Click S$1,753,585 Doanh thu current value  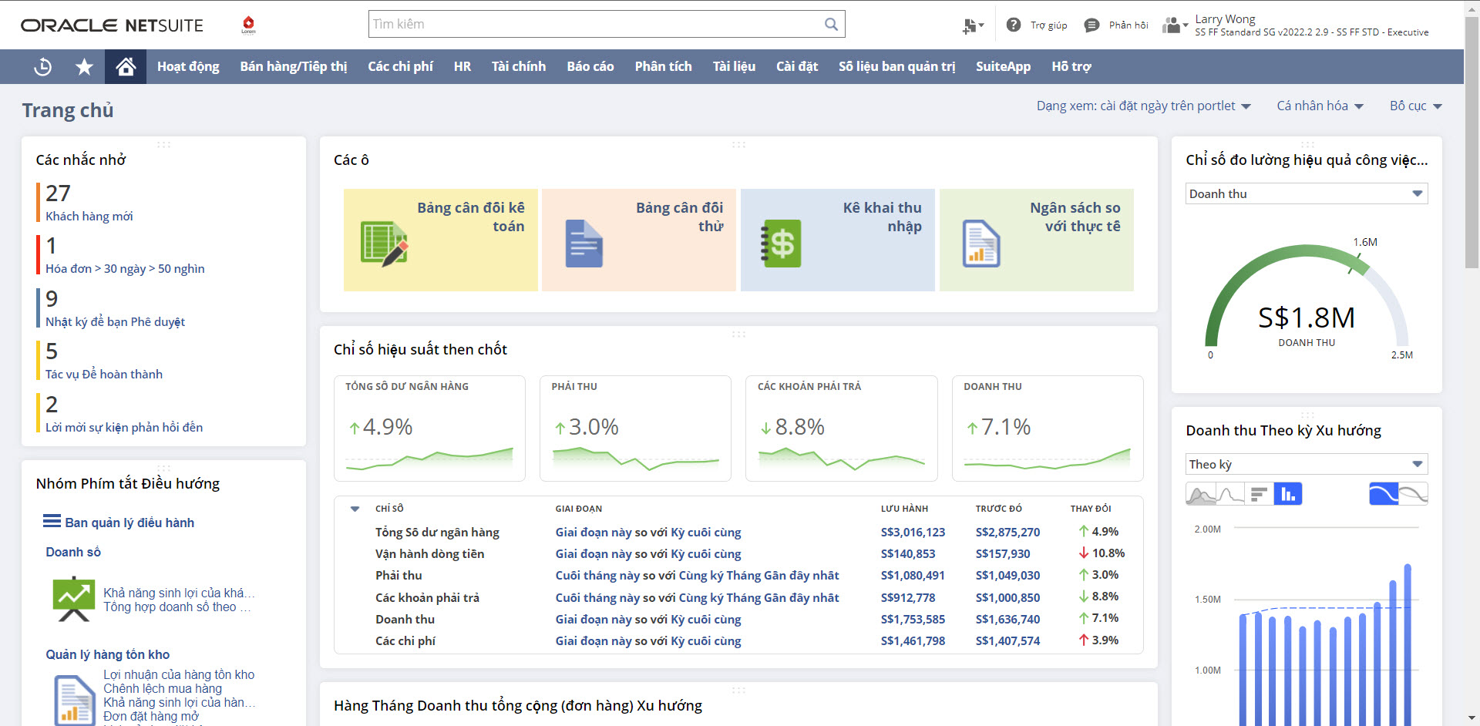tap(913, 620)
